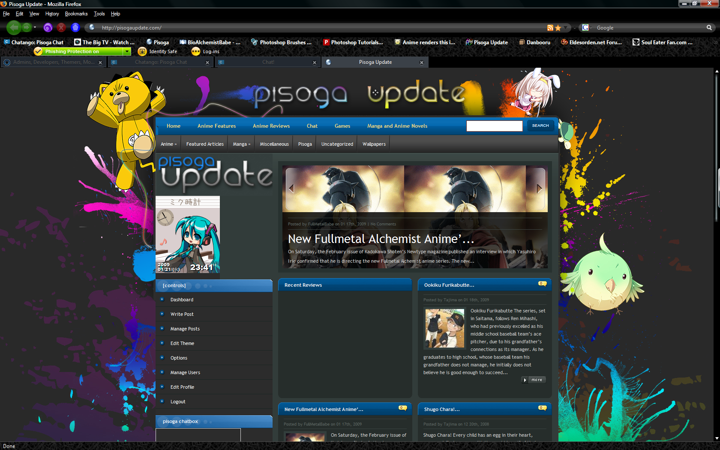Image resolution: width=720 pixels, height=450 pixels.
Task: Open the Dashboard control link
Action: 182,300
